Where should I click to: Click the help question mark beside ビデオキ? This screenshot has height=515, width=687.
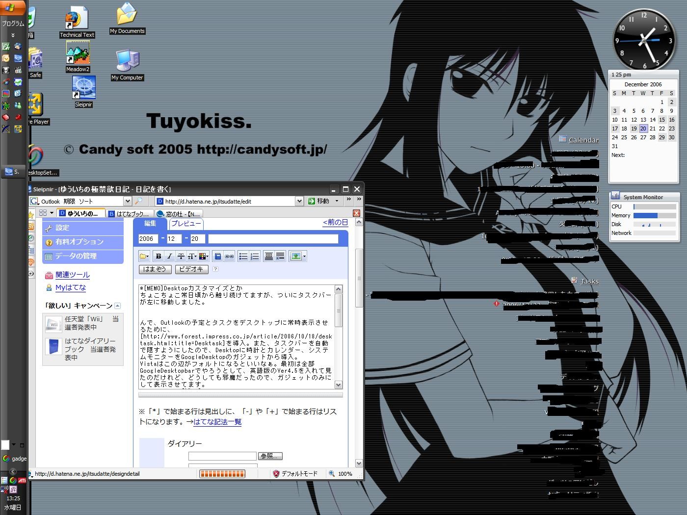coord(215,269)
